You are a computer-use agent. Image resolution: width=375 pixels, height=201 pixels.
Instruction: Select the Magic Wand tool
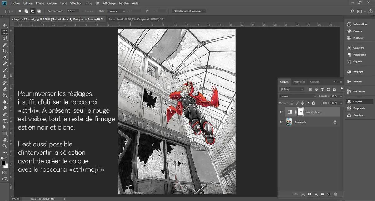coord(5,45)
